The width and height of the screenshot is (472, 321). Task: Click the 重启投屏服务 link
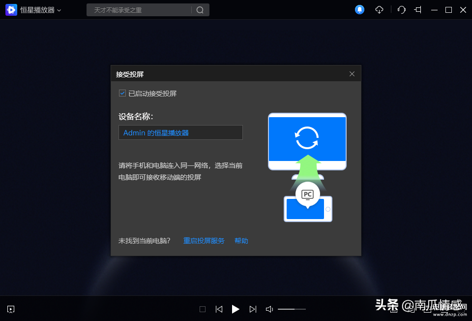(204, 241)
